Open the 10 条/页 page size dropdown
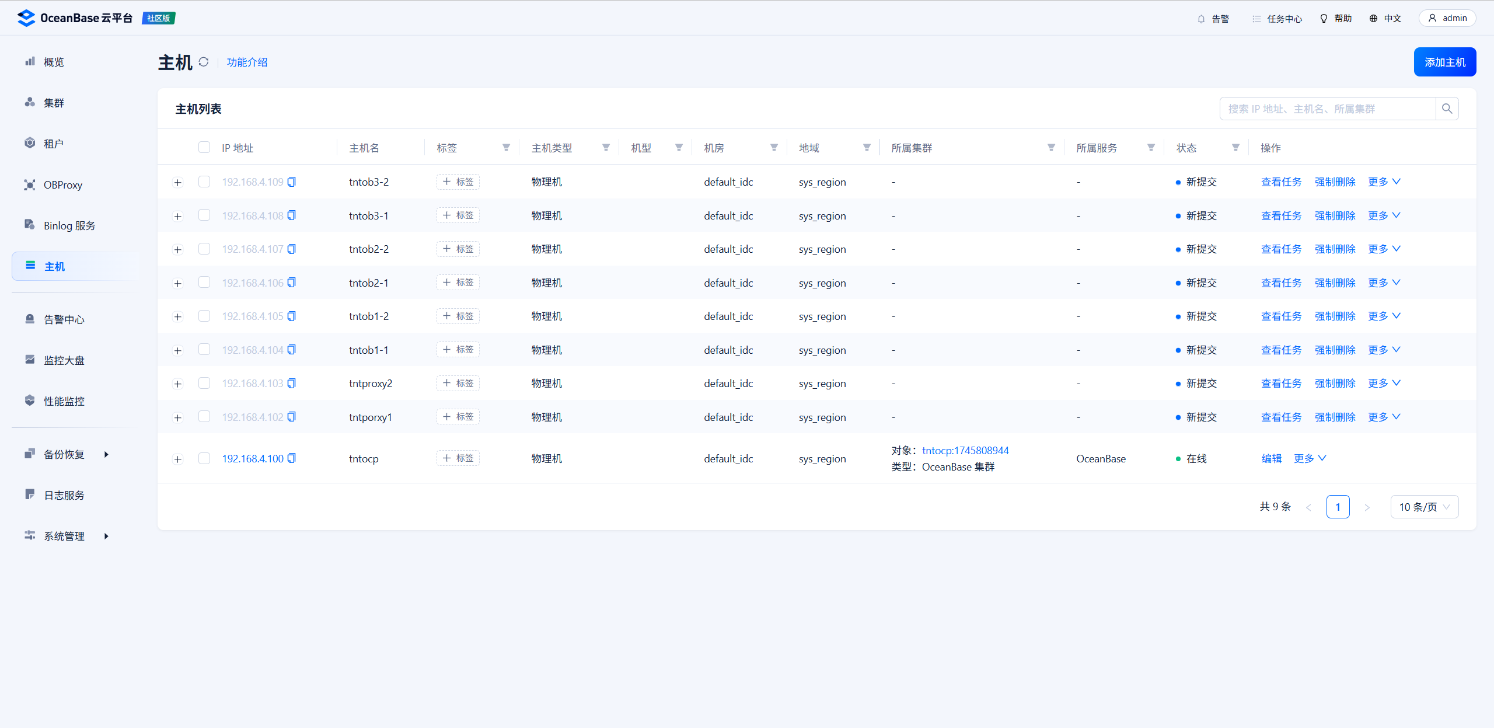 [x=1424, y=507]
